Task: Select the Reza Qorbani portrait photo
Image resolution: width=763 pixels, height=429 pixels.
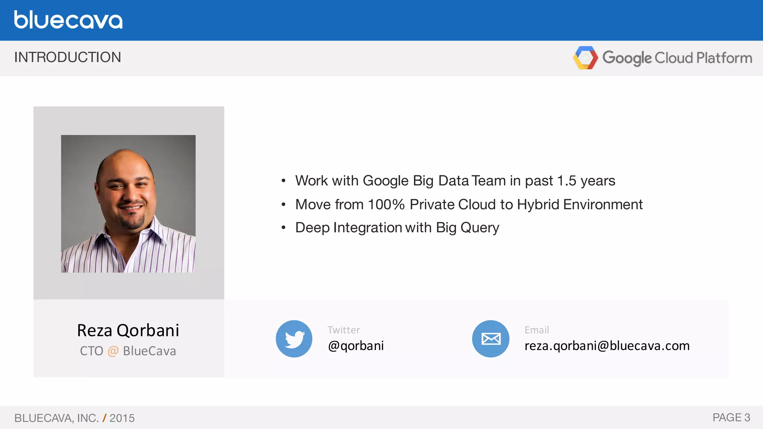Action: pos(128,204)
